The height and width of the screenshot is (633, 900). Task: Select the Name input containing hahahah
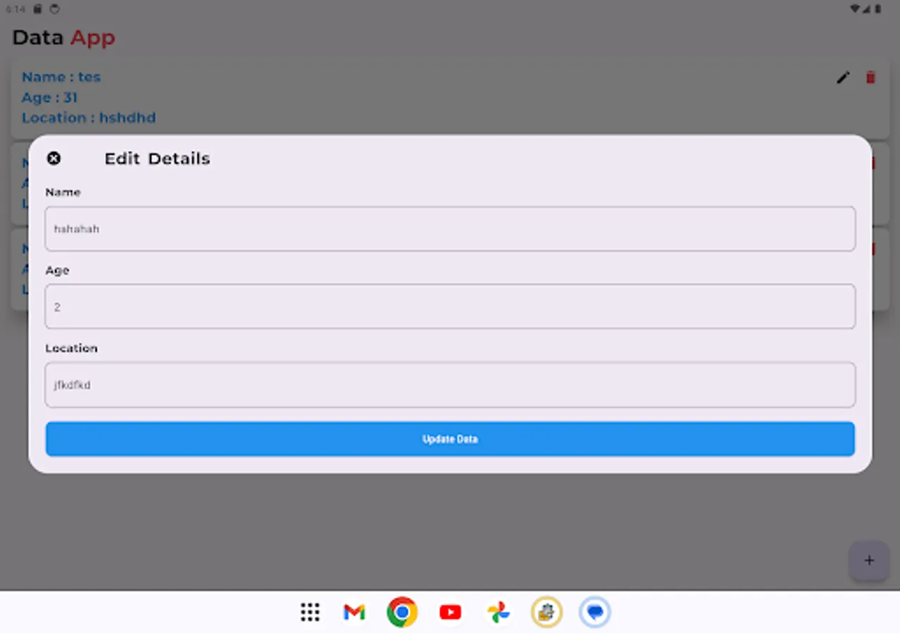[450, 229]
